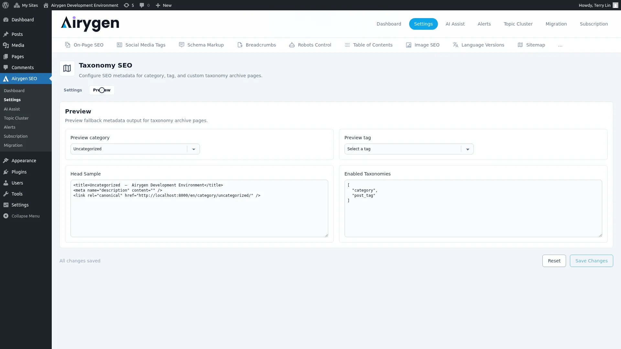Viewport: 621px width, 349px height.
Task: Click the Social Media Tags icon
Action: (x=119, y=45)
